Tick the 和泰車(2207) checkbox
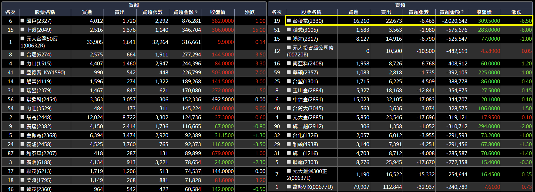This screenshot has height=192, width=535. (x=22, y=153)
